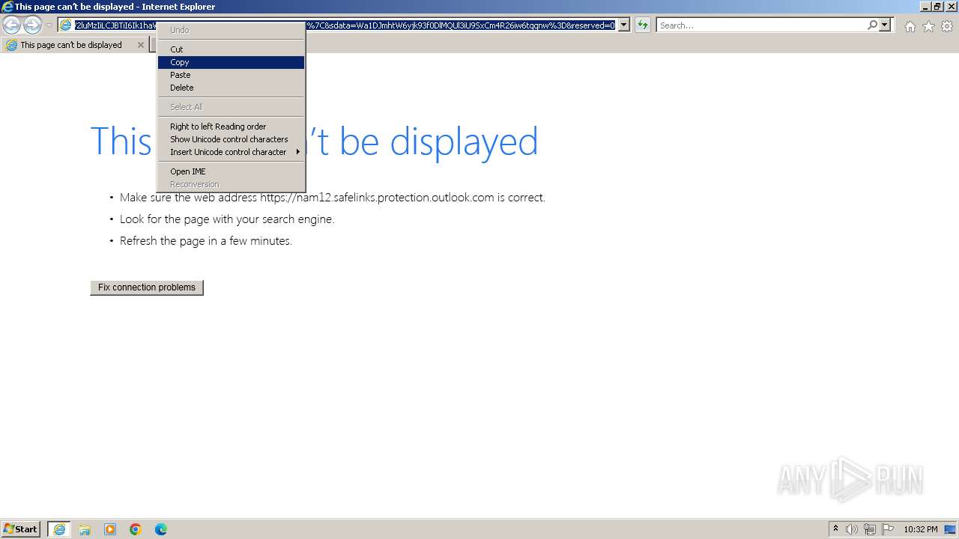
Task: Choose Copy from the context menu
Action: click(231, 62)
